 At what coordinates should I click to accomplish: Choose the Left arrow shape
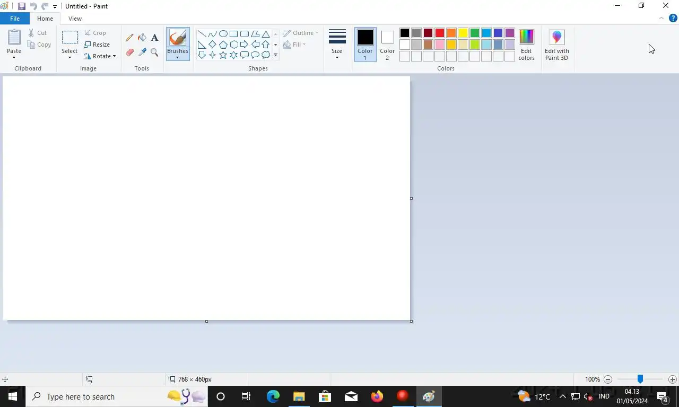(x=255, y=45)
